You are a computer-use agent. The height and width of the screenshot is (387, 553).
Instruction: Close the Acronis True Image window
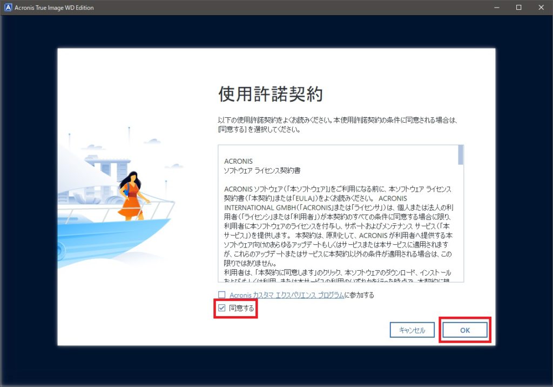click(x=541, y=8)
